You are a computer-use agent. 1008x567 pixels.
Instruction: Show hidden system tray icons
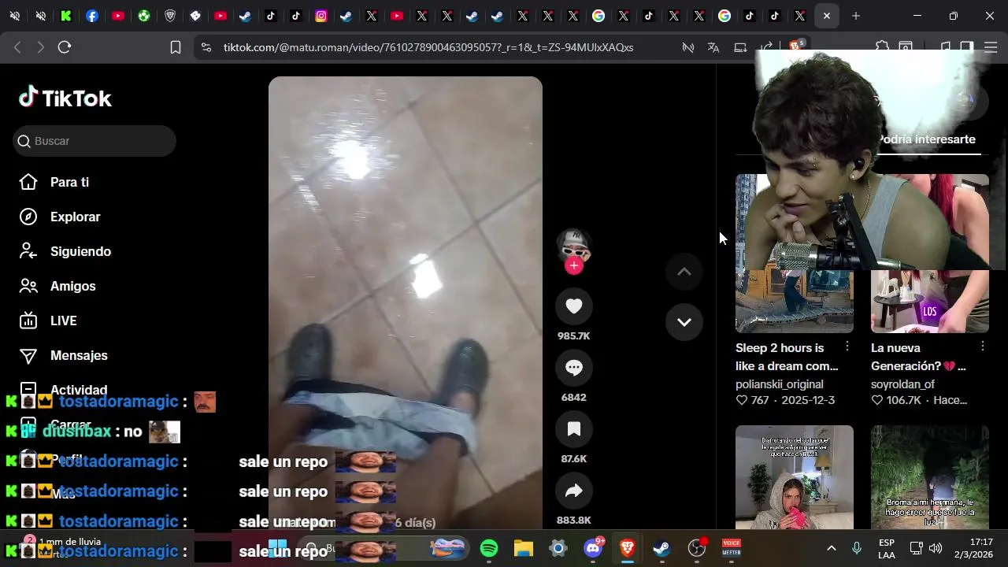pyautogui.click(x=831, y=548)
